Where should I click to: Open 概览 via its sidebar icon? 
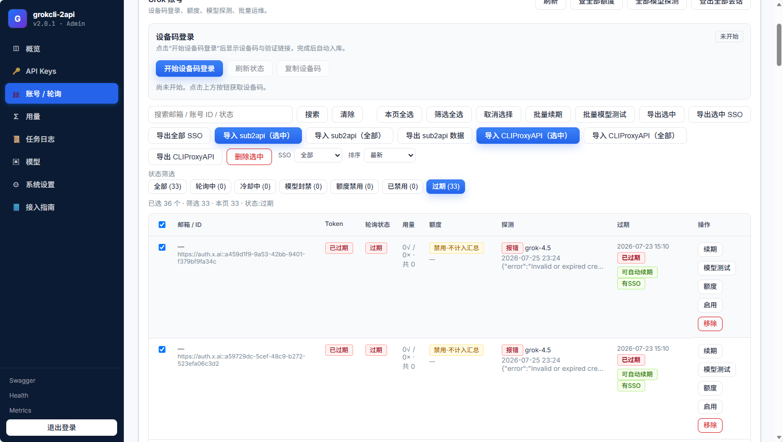[16, 48]
